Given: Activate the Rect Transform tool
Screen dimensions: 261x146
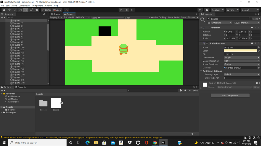Looking at the screenshot, I should 25,10.
